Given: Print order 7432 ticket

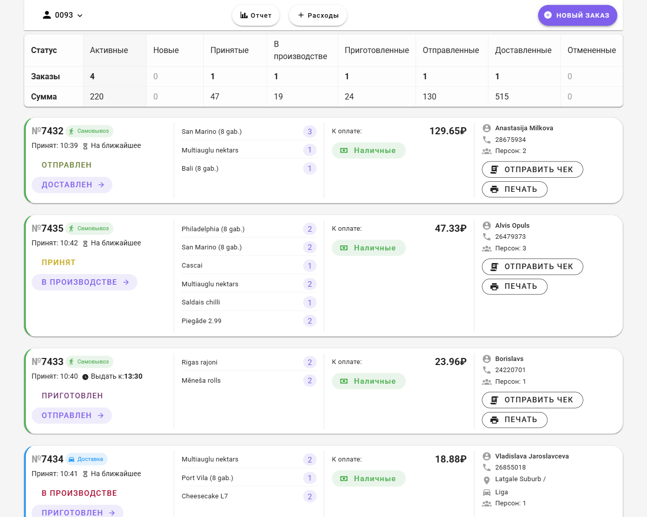Looking at the screenshot, I should pos(514,189).
